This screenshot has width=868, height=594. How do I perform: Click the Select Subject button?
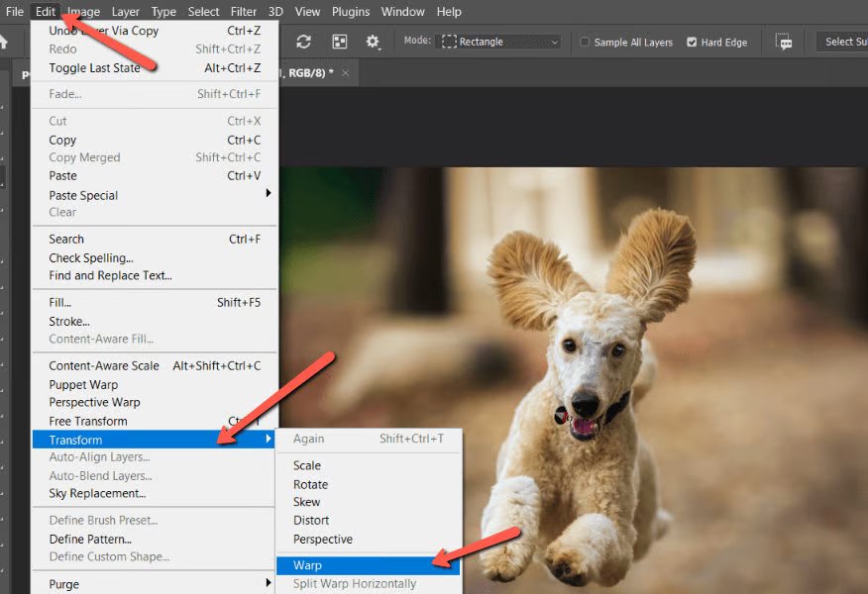click(x=841, y=42)
